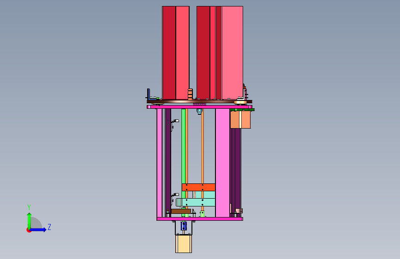The width and height of the screenshot is (400, 259).
Task: Select the thin pink left side plate
Action: (160, 163)
